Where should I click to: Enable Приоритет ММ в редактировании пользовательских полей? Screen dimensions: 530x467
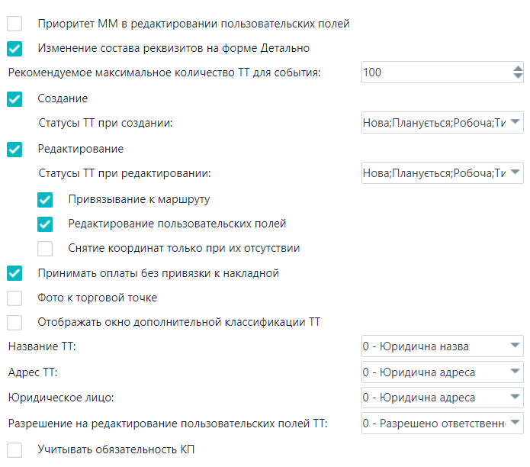(14, 24)
